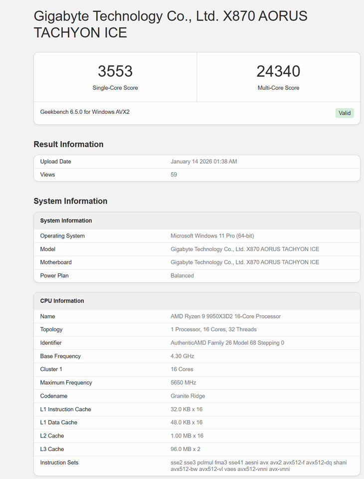Click the Multi-Core Score label
Image resolution: width=364 pixels, height=479 pixels.
coord(278,88)
